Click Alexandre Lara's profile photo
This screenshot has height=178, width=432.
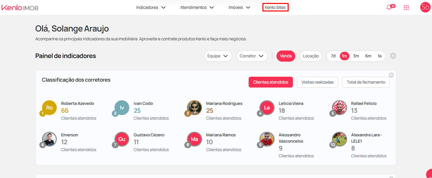pos(339,139)
